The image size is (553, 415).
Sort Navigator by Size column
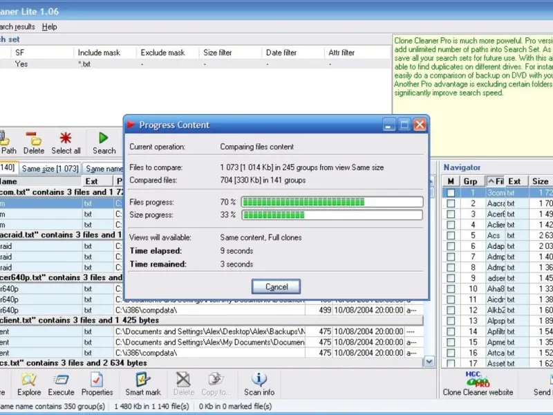click(541, 181)
